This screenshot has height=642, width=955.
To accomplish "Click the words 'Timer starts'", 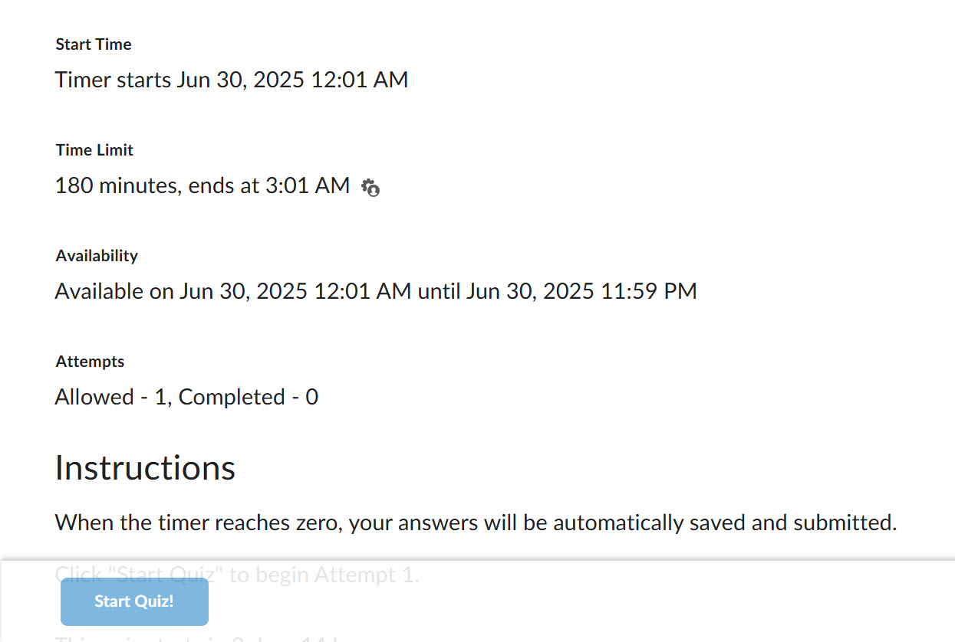I will [x=113, y=80].
